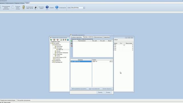Click edit item icon in Справочник toolbar
The width and height of the screenshot is (183, 103).
pyautogui.click(x=54, y=40)
